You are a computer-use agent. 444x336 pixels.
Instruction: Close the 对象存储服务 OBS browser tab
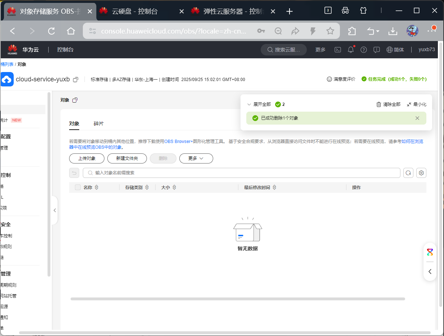coord(90,12)
